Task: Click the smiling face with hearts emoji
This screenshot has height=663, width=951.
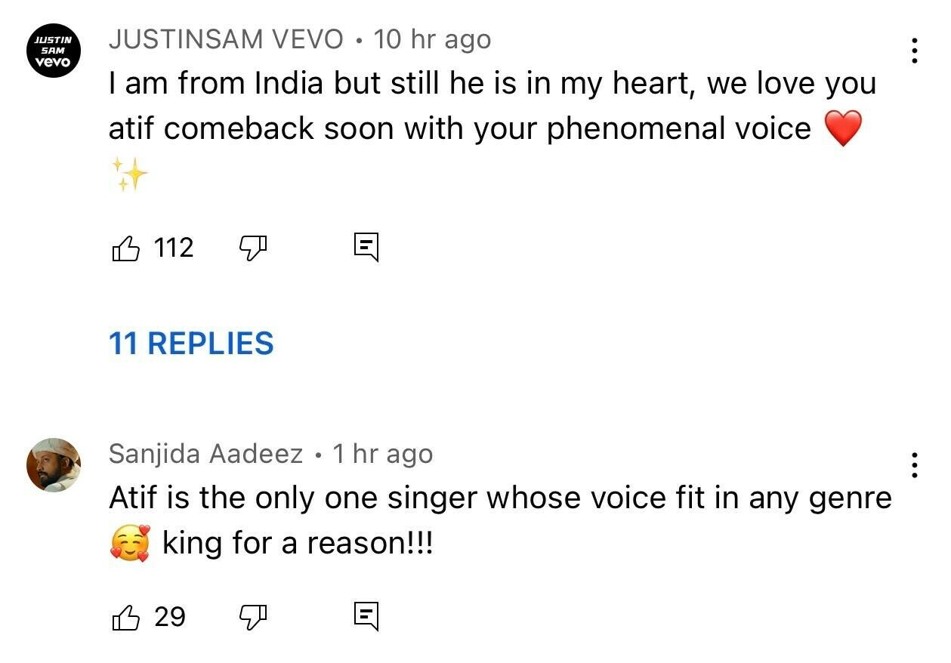Action: point(130,544)
